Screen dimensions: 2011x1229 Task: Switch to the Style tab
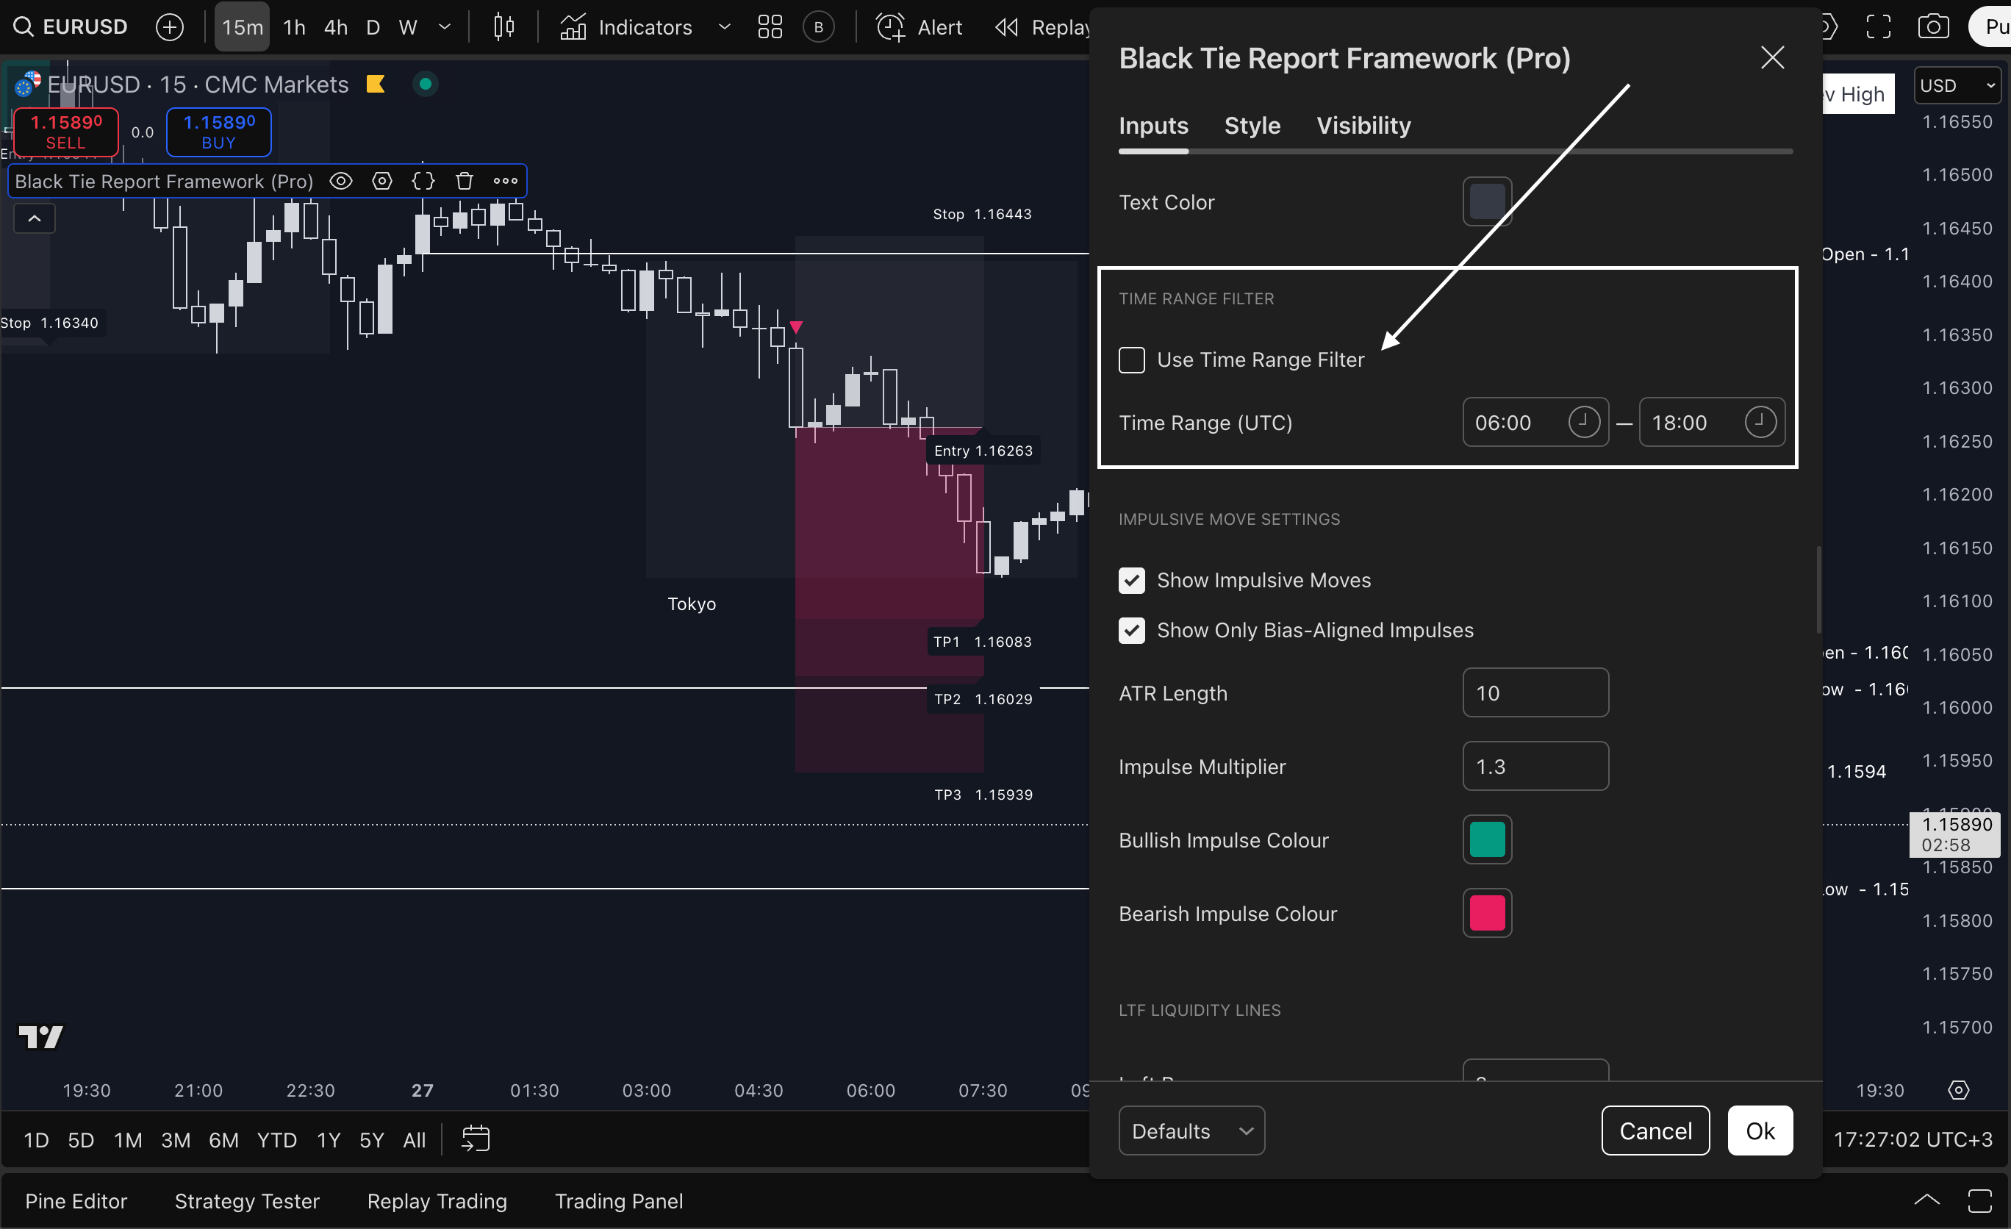(1252, 126)
